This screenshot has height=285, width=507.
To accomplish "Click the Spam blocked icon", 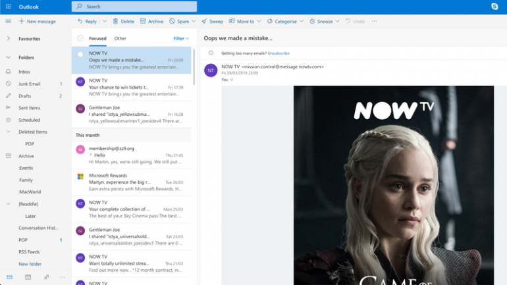I will coord(172,21).
